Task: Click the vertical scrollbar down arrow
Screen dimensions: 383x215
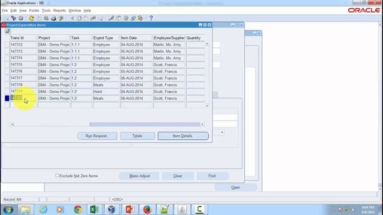Action: 207,106
